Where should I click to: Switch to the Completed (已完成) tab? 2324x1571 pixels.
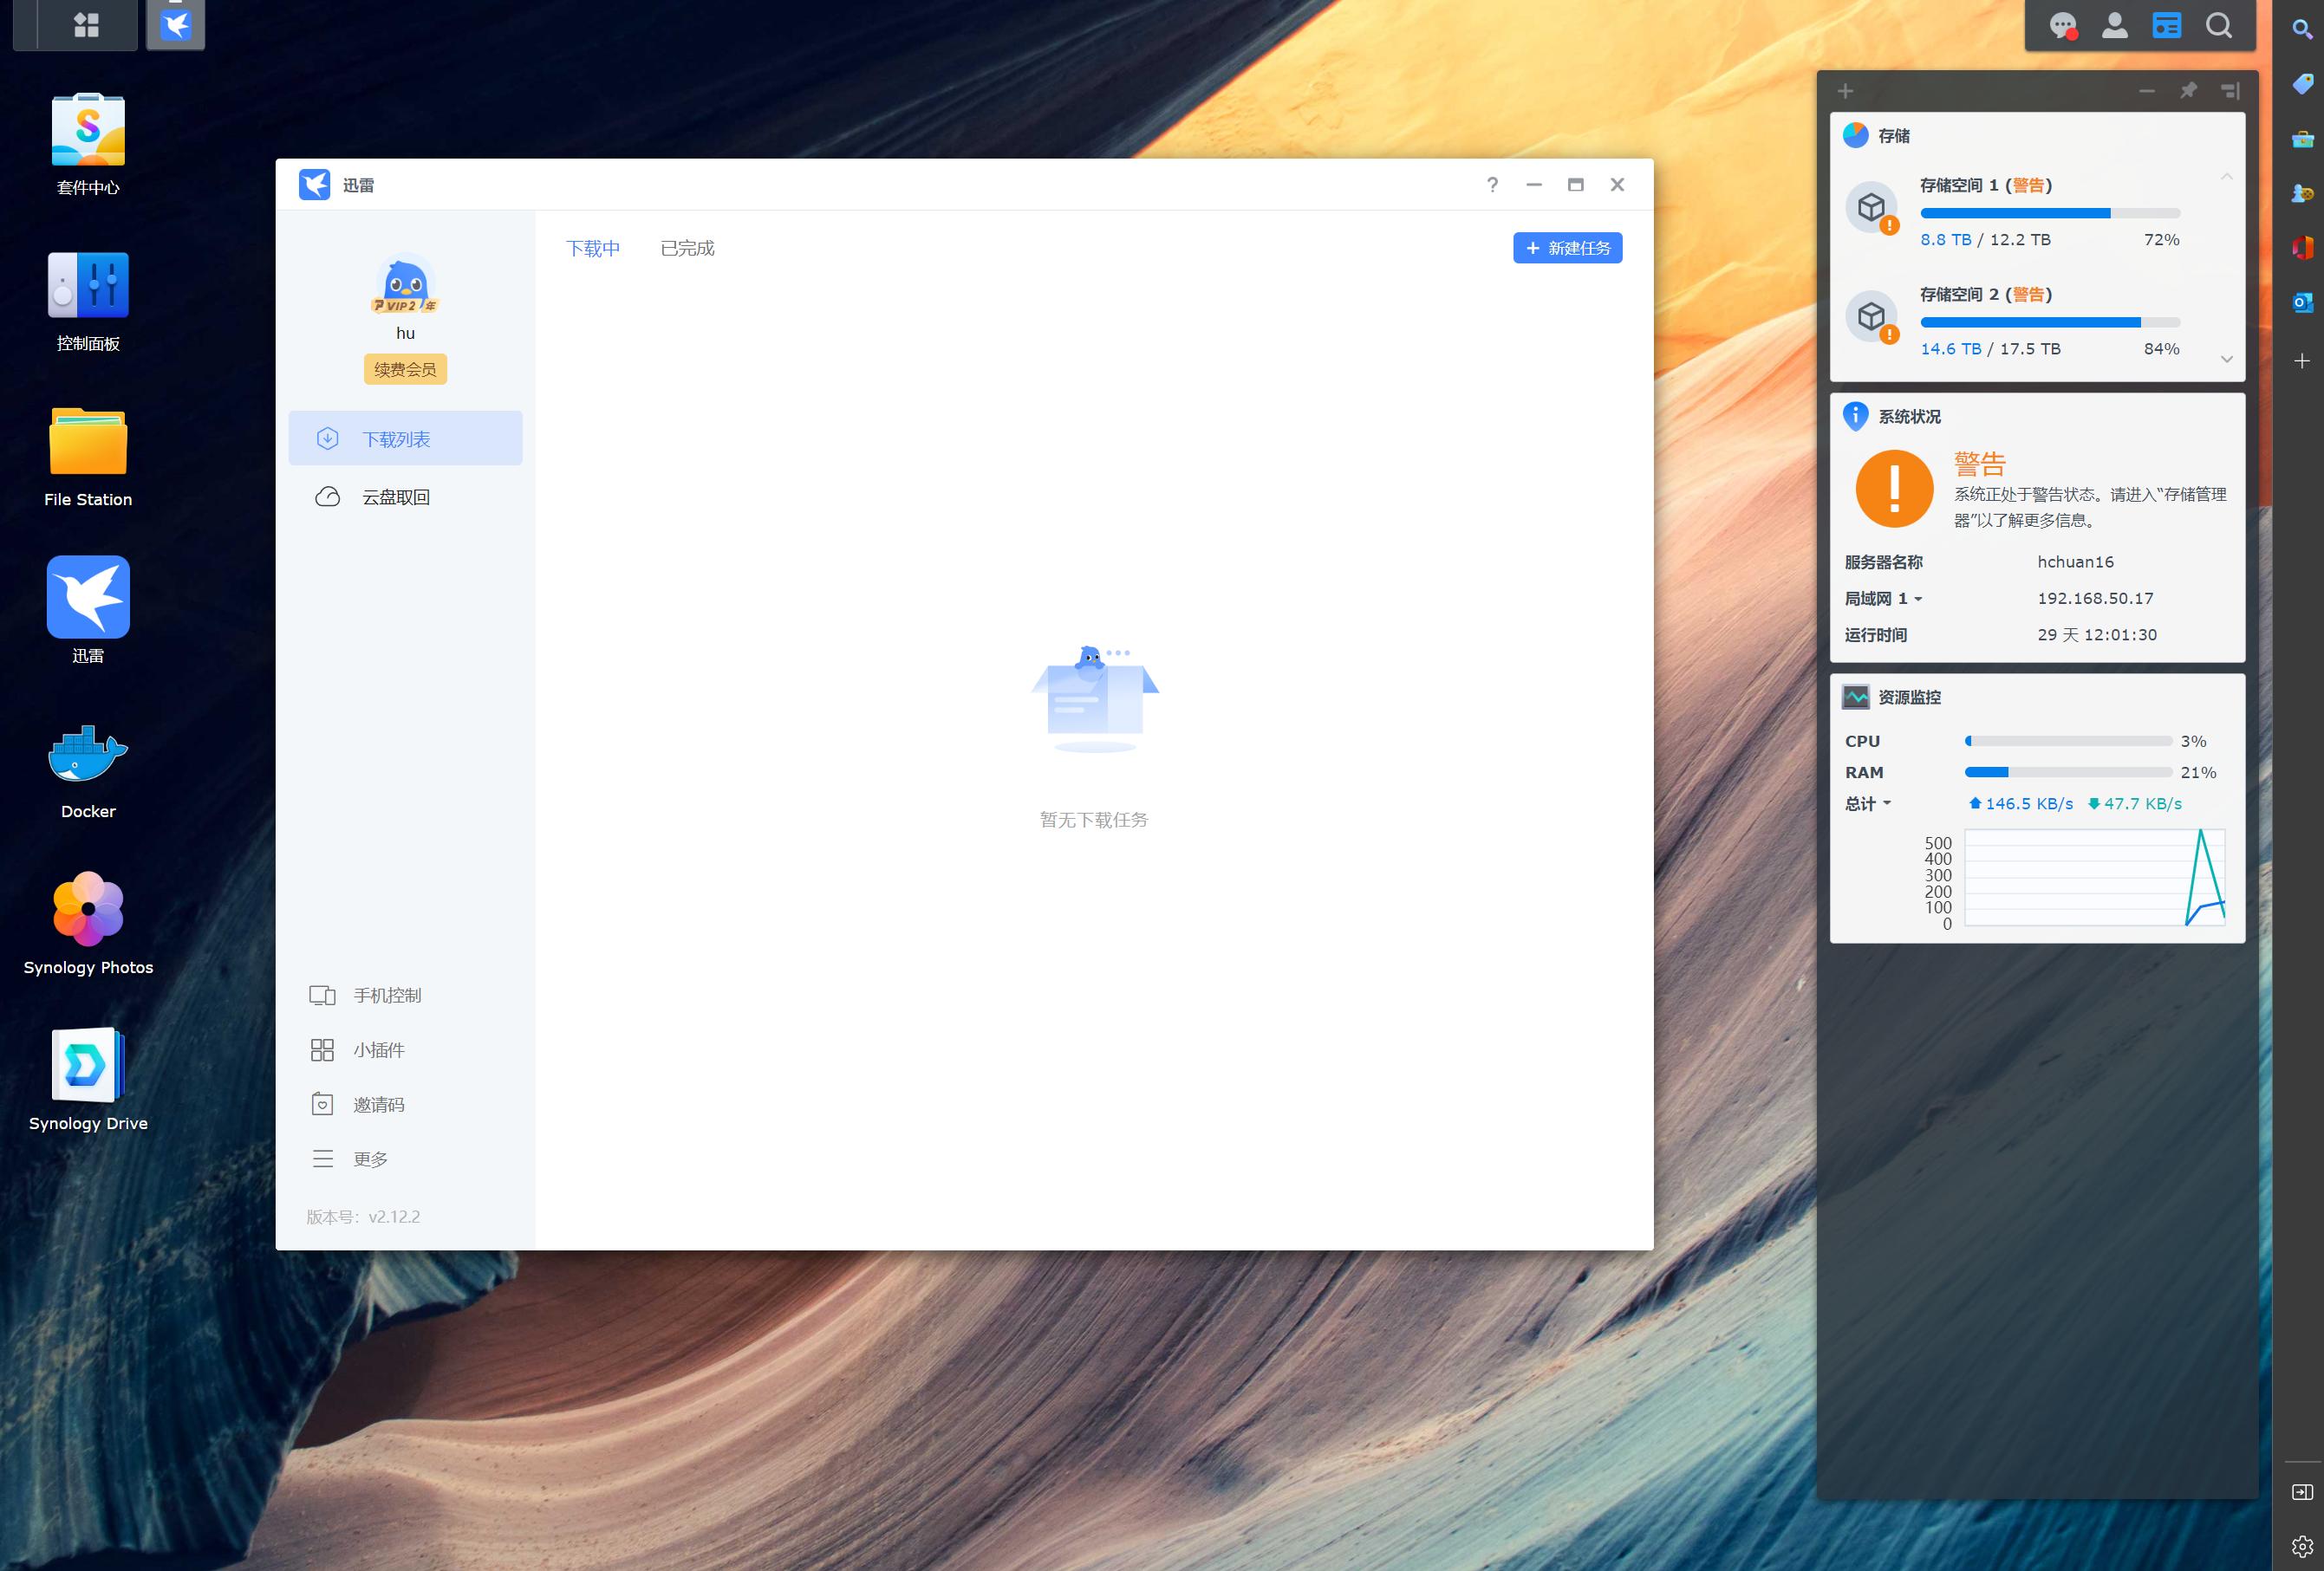pos(687,248)
